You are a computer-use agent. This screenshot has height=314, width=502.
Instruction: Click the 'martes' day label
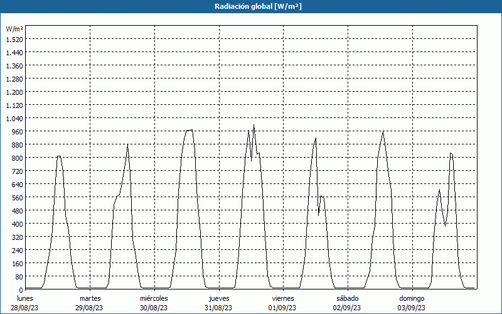click(x=90, y=298)
